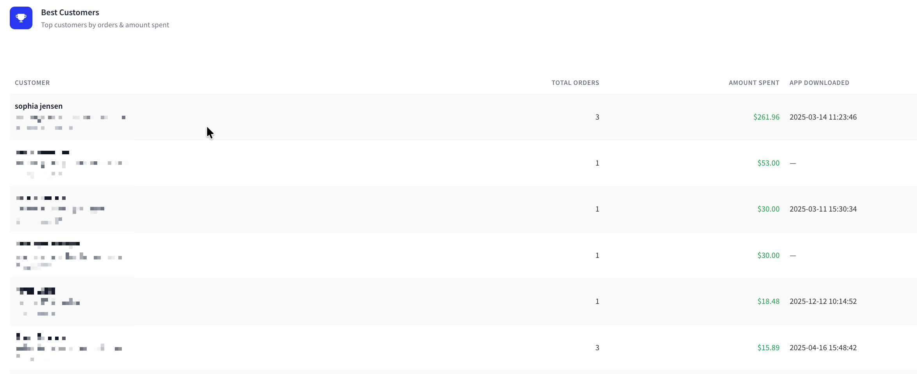
Task: Sort by the CUSTOMER column header
Action: point(32,83)
